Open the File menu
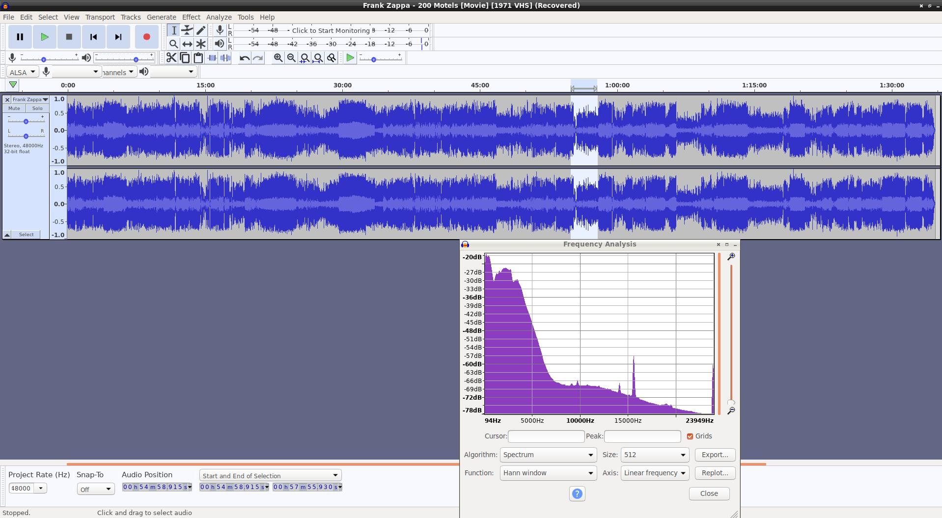 (9, 17)
